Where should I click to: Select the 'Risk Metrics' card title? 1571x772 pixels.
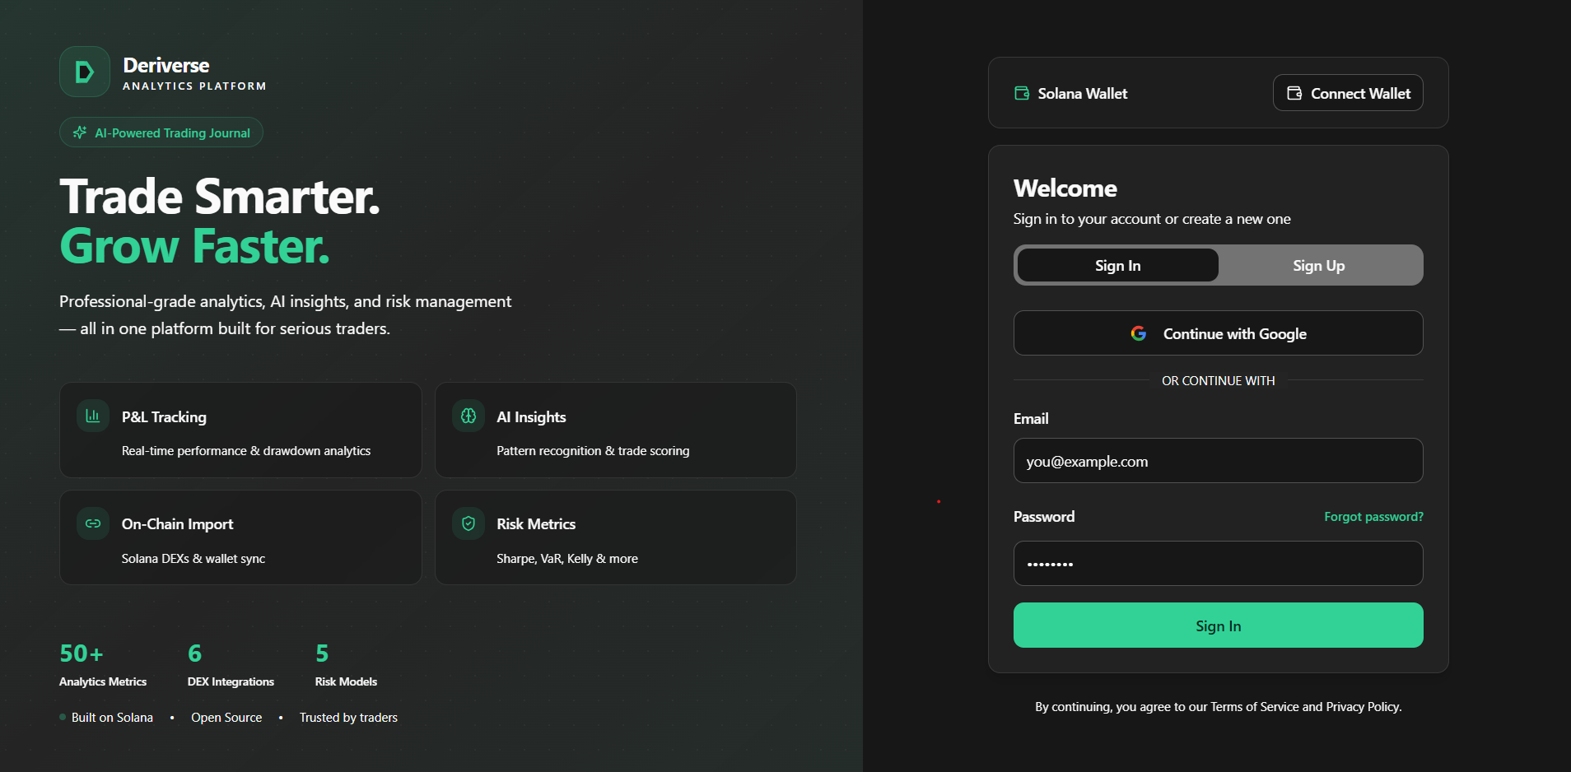[x=536, y=524]
